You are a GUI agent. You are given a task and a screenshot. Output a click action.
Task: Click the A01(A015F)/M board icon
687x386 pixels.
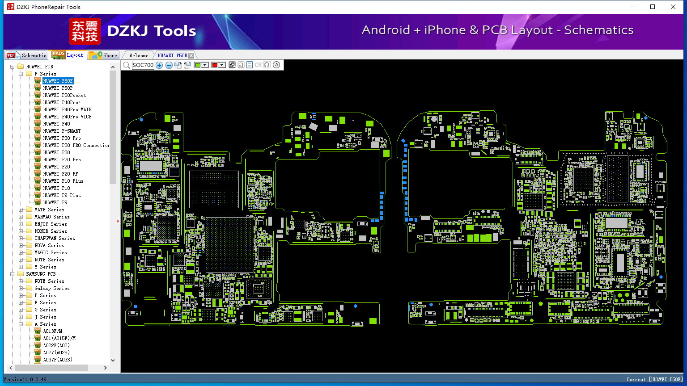[x=38, y=338]
